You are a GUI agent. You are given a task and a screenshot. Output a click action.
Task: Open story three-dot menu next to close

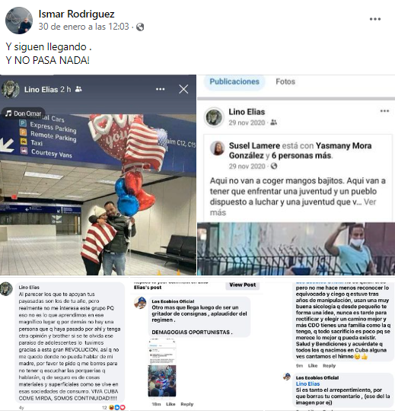[x=160, y=89]
